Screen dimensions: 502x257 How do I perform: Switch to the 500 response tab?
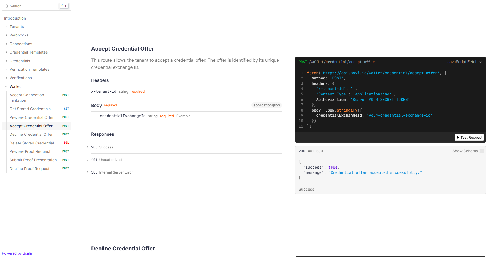pyautogui.click(x=319, y=151)
